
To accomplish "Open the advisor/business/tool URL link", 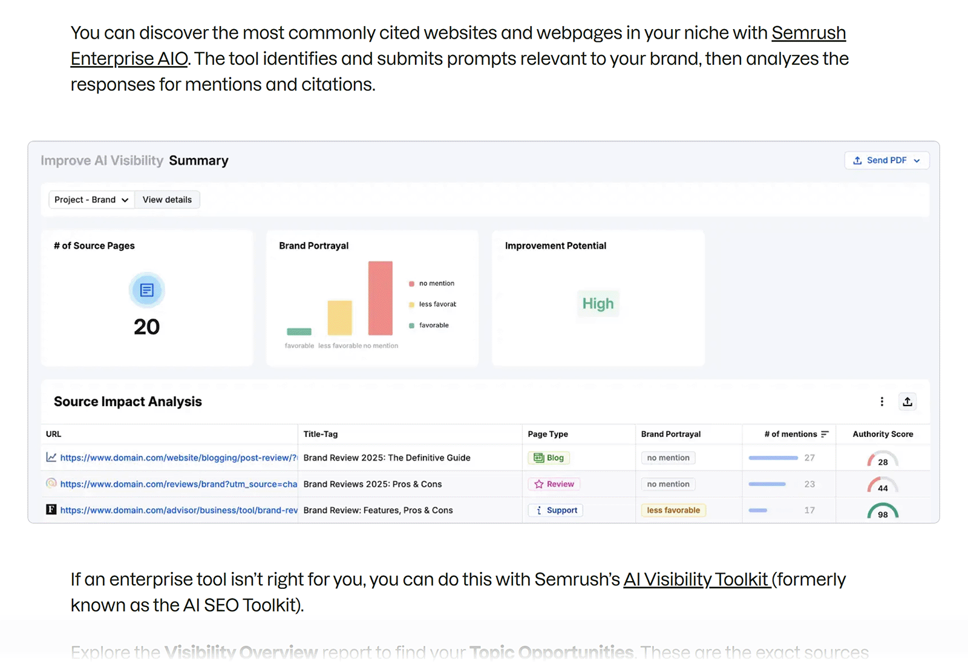I will [x=178, y=510].
